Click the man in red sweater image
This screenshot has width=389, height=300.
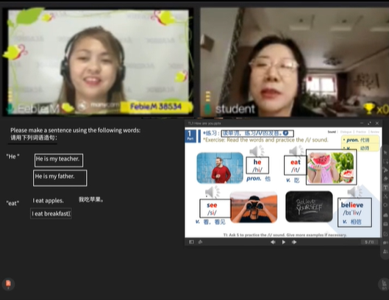[x=220, y=168]
